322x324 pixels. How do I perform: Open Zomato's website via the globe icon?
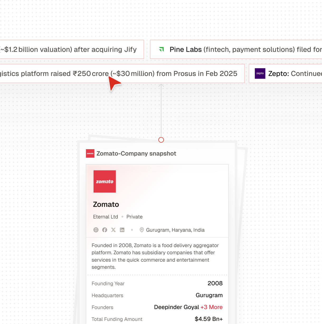(96, 230)
